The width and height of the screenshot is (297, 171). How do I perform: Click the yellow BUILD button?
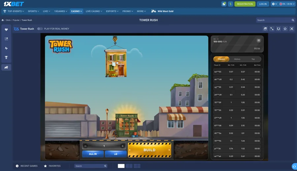coord(149,150)
